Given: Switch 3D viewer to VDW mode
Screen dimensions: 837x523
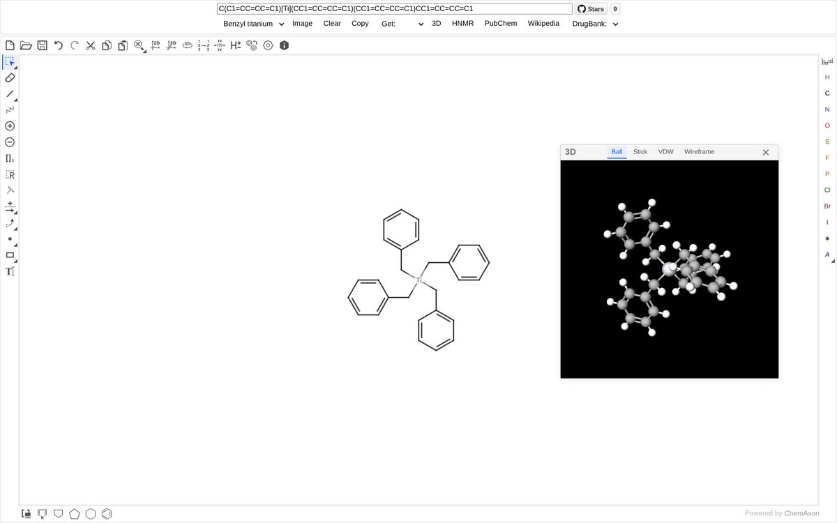Looking at the screenshot, I should (666, 152).
